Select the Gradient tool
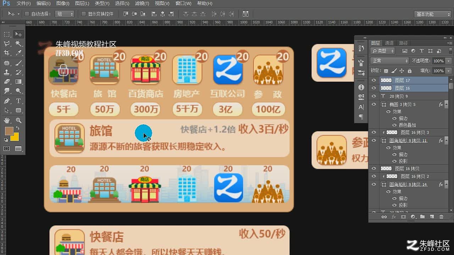Image resolution: width=454 pixels, height=255 pixels. click(18, 81)
